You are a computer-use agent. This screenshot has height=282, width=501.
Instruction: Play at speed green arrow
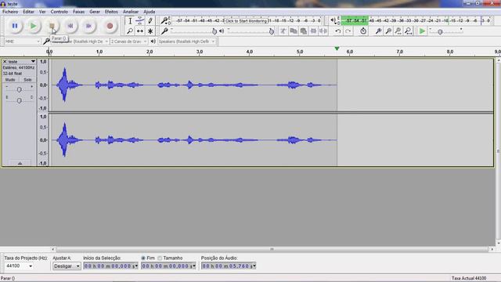point(422,31)
